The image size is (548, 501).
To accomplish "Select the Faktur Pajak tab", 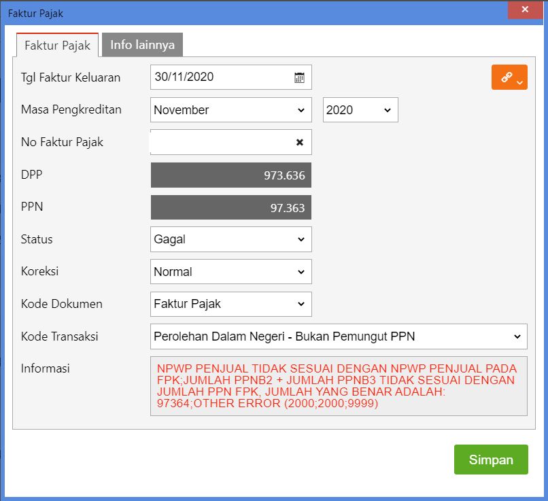I will click(x=57, y=45).
